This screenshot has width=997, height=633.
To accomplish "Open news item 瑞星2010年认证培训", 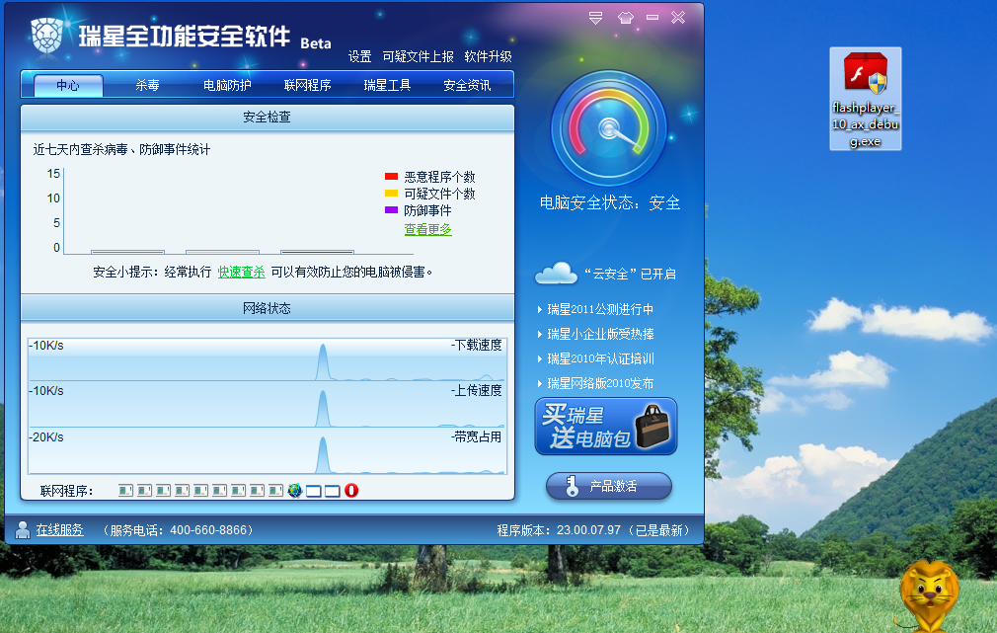I will 600,358.
